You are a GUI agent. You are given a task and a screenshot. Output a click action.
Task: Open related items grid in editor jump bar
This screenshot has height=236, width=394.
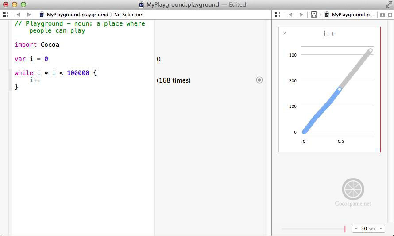coord(5,15)
